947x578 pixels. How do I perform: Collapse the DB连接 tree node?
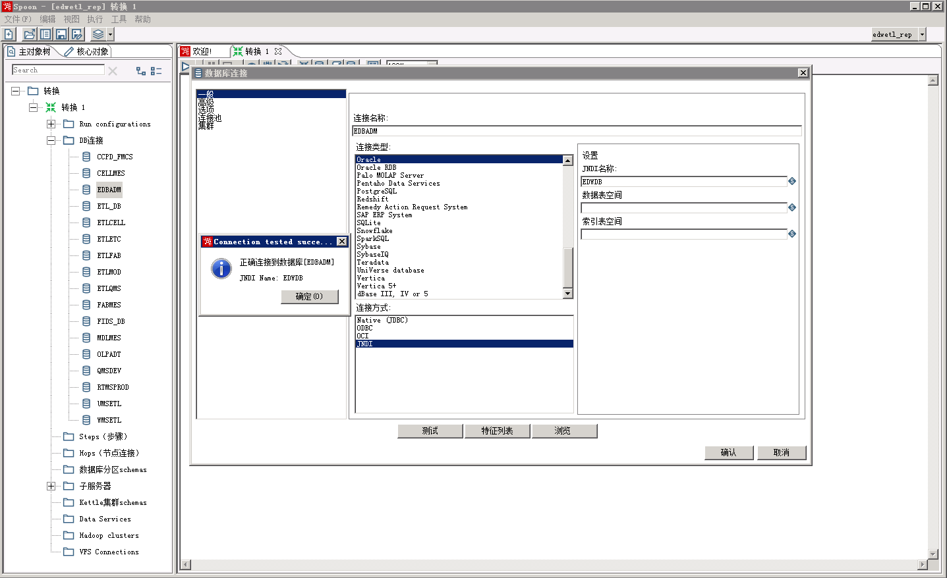click(x=51, y=140)
